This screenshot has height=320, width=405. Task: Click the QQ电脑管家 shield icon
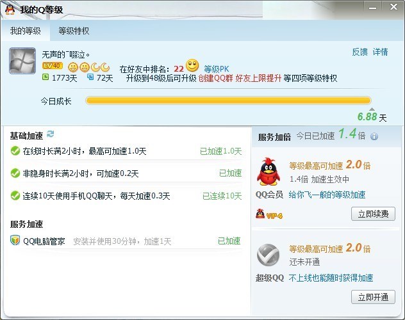coord(15,241)
